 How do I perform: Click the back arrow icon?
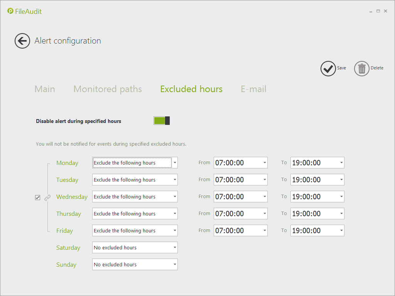[x=22, y=41]
